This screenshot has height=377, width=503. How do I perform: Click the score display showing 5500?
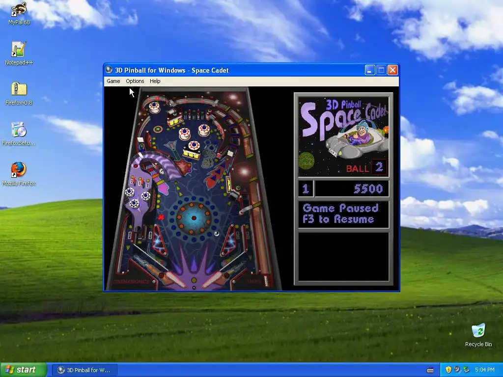tap(352, 188)
